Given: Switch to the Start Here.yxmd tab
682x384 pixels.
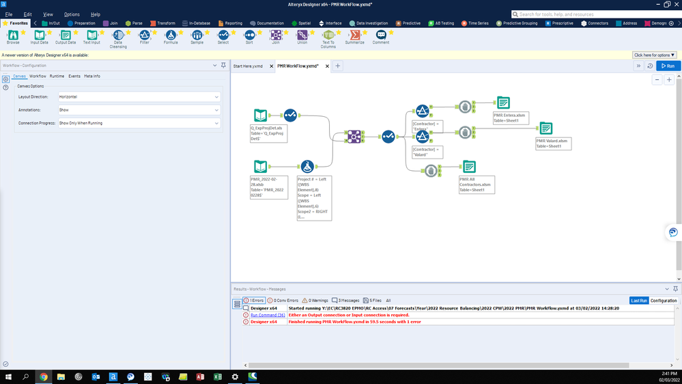Looking at the screenshot, I should tap(248, 66).
